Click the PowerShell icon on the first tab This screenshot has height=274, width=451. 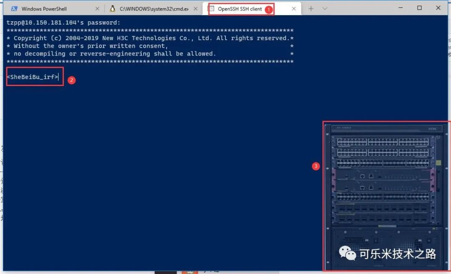point(14,9)
